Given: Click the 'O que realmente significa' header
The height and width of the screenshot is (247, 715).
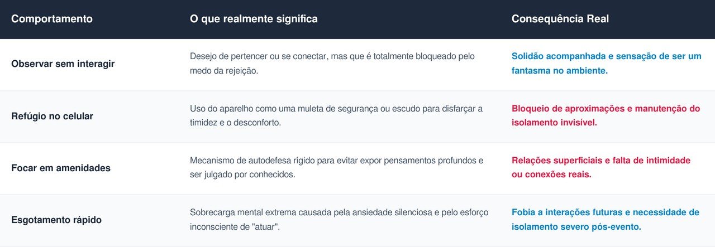Looking at the screenshot, I should point(254,19).
